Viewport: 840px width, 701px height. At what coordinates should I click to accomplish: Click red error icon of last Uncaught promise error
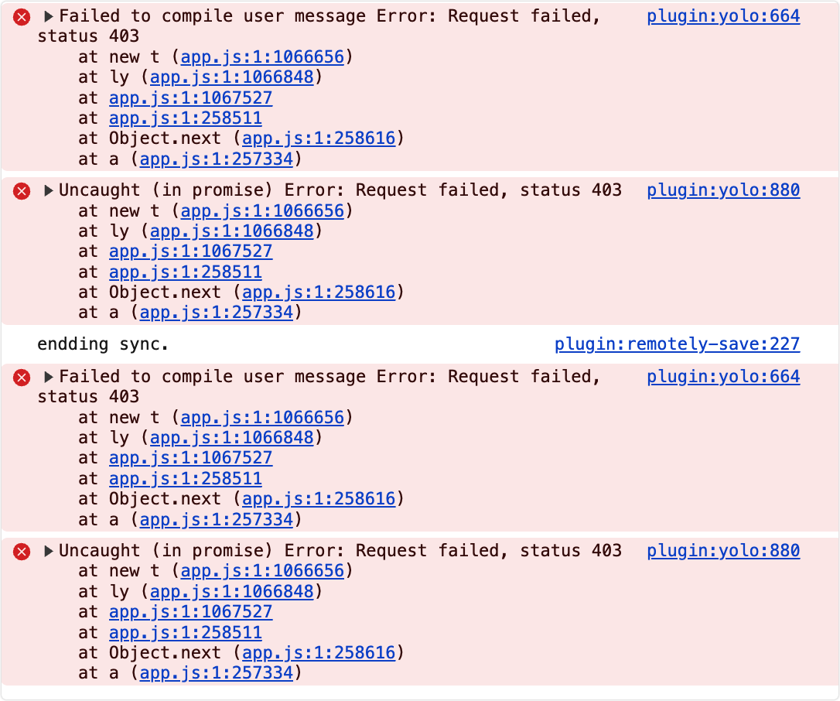(x=22, y=552)
